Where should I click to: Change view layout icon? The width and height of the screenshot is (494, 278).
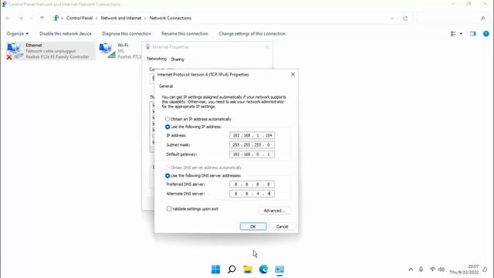tap(453, 34)
